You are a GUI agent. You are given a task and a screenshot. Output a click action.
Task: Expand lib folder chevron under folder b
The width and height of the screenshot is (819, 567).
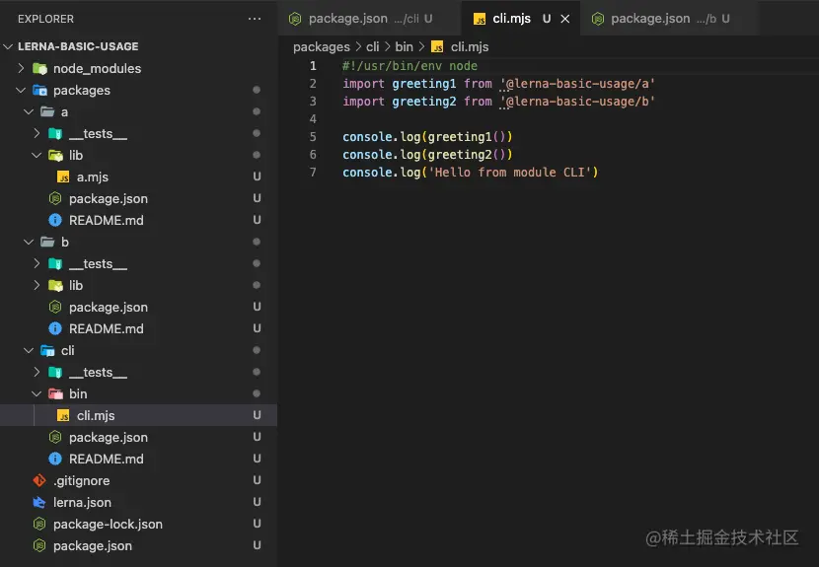tap(37, 285)
